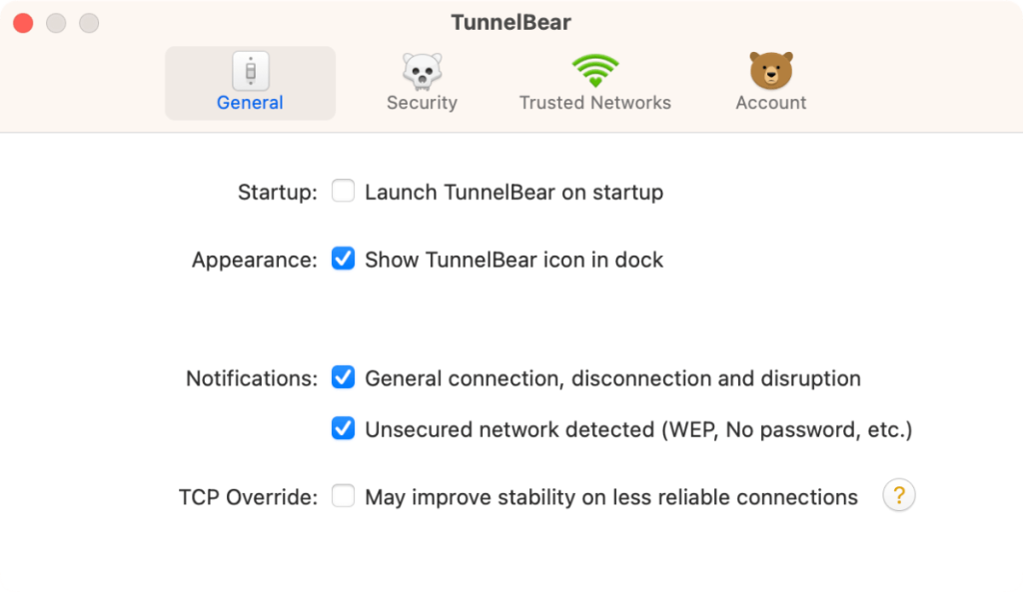This screenshot has height=592, width=1023.
Task: Click the General light-switch icon
Action: [251, 71]
